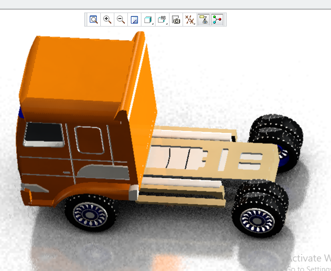Open the Datum Display Filters dropdown
This screenshot has height=271, width=331.
pos(190,20)
